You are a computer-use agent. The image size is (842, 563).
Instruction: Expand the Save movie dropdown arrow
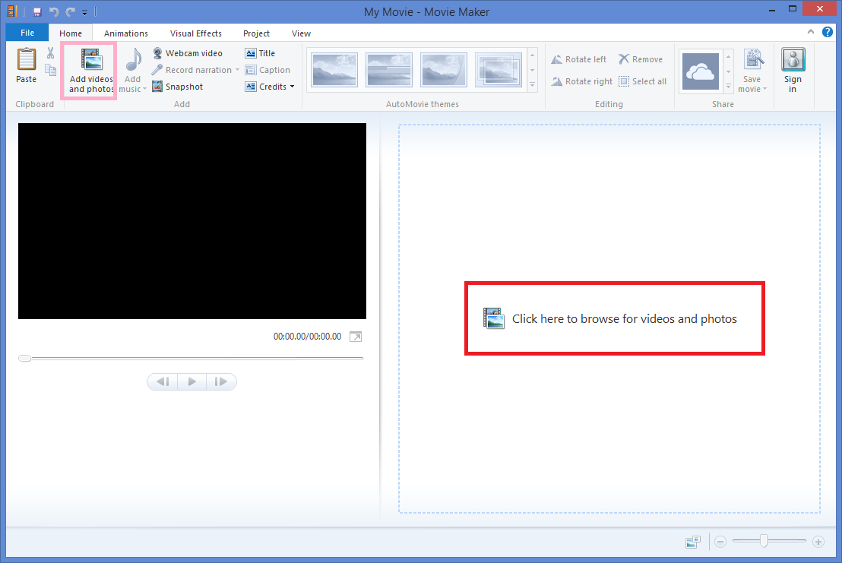click(x=764, y=89)
